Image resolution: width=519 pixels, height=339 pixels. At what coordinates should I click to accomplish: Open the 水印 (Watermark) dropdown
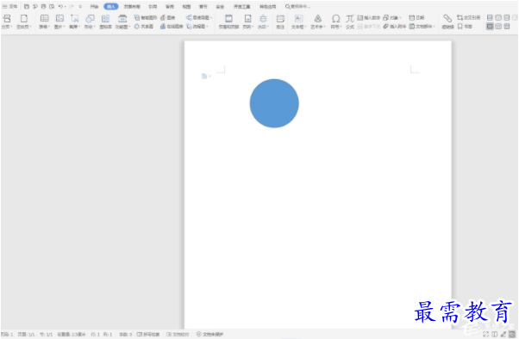[x=263, y=22]
